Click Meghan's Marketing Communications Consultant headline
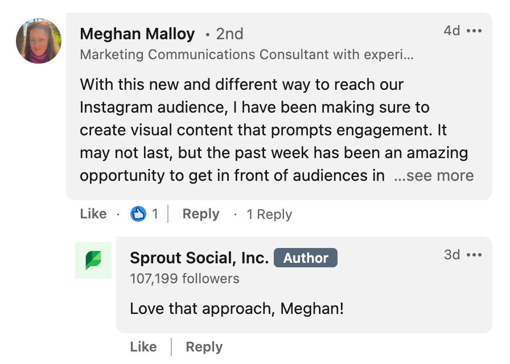Image resolution: width=510 pixels, height=364 pixels. pos(248,55)
